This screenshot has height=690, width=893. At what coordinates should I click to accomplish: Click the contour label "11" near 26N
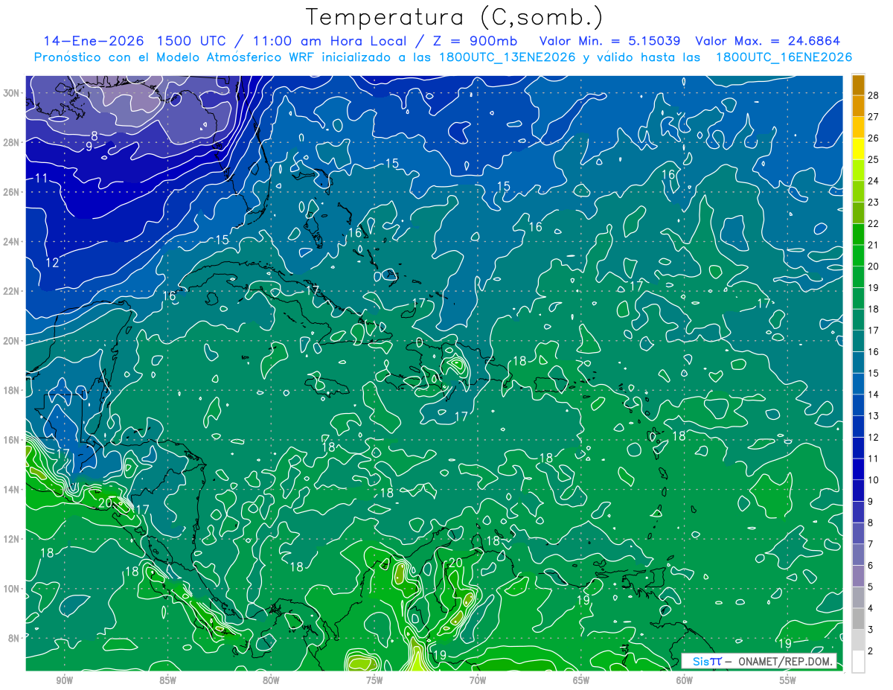[41, 178]
